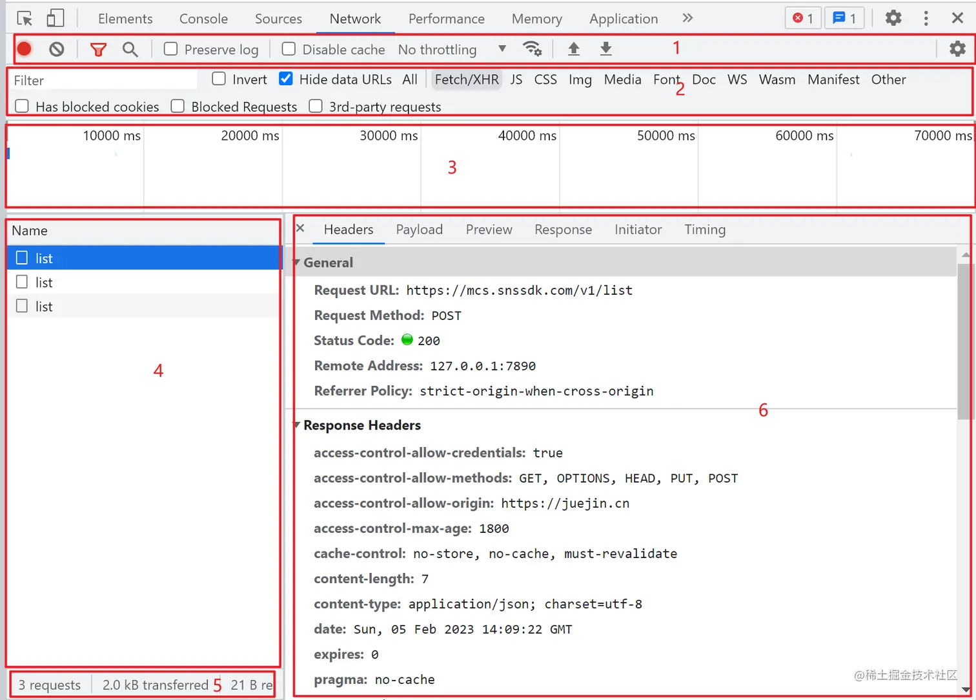Tick the Blocked Requests checkbox
Image resolution: width=976 pixels, height=700 pixels.
pyautogui.click(x=178, y=106)
